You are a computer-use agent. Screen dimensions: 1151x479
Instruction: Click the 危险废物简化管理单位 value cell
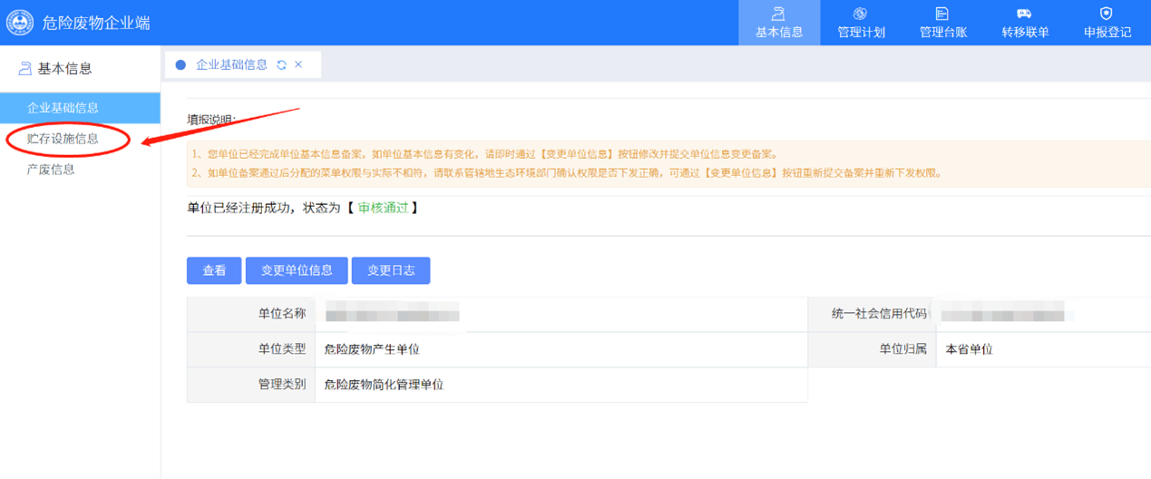[x=384, y=385]
